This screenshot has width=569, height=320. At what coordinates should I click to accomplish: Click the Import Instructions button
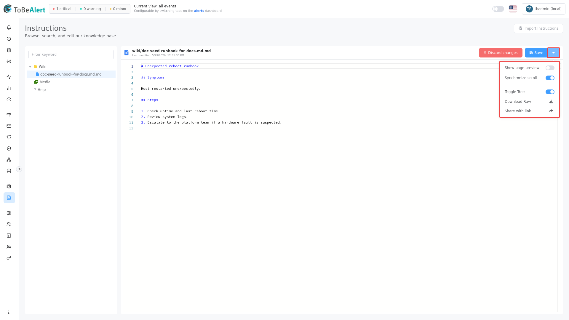coord(538,28)
